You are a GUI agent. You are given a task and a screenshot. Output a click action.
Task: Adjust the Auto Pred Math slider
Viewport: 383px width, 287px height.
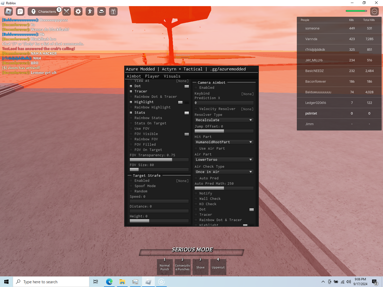(224, 188)
